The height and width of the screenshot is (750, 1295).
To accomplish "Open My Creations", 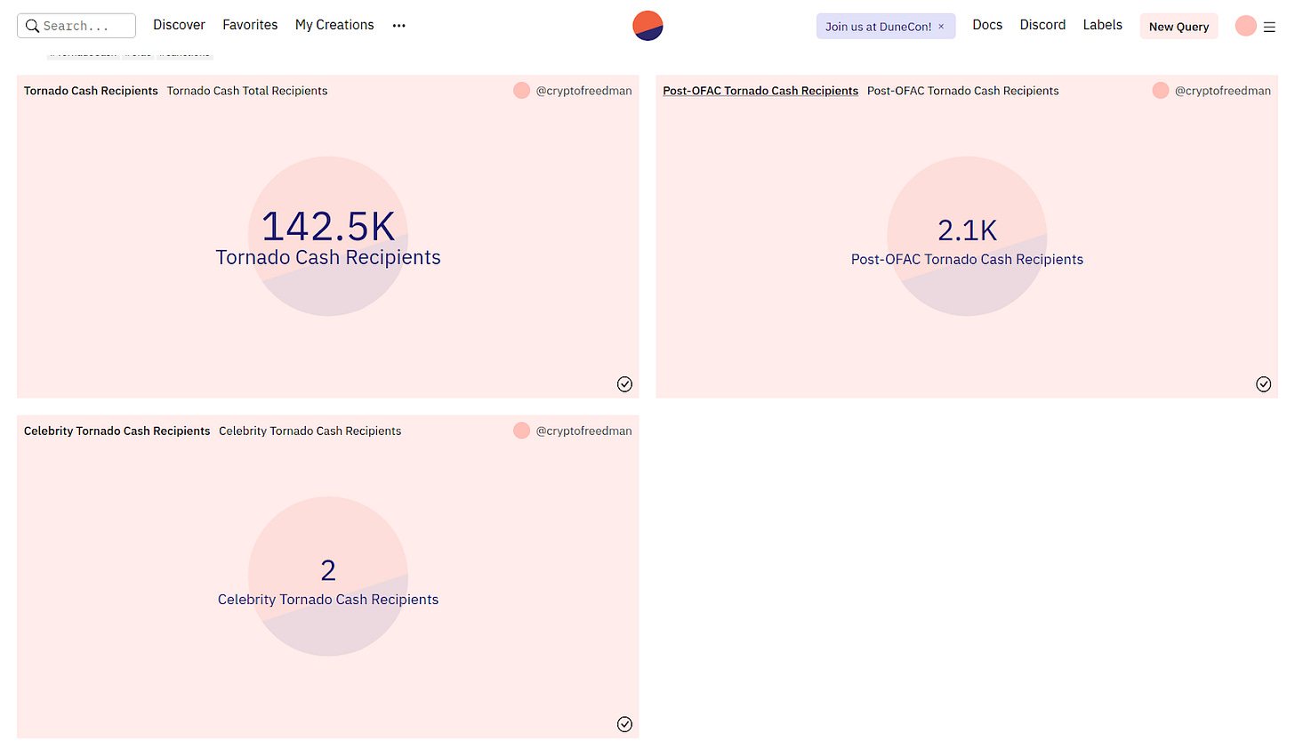I will click(x=334, y=25).
